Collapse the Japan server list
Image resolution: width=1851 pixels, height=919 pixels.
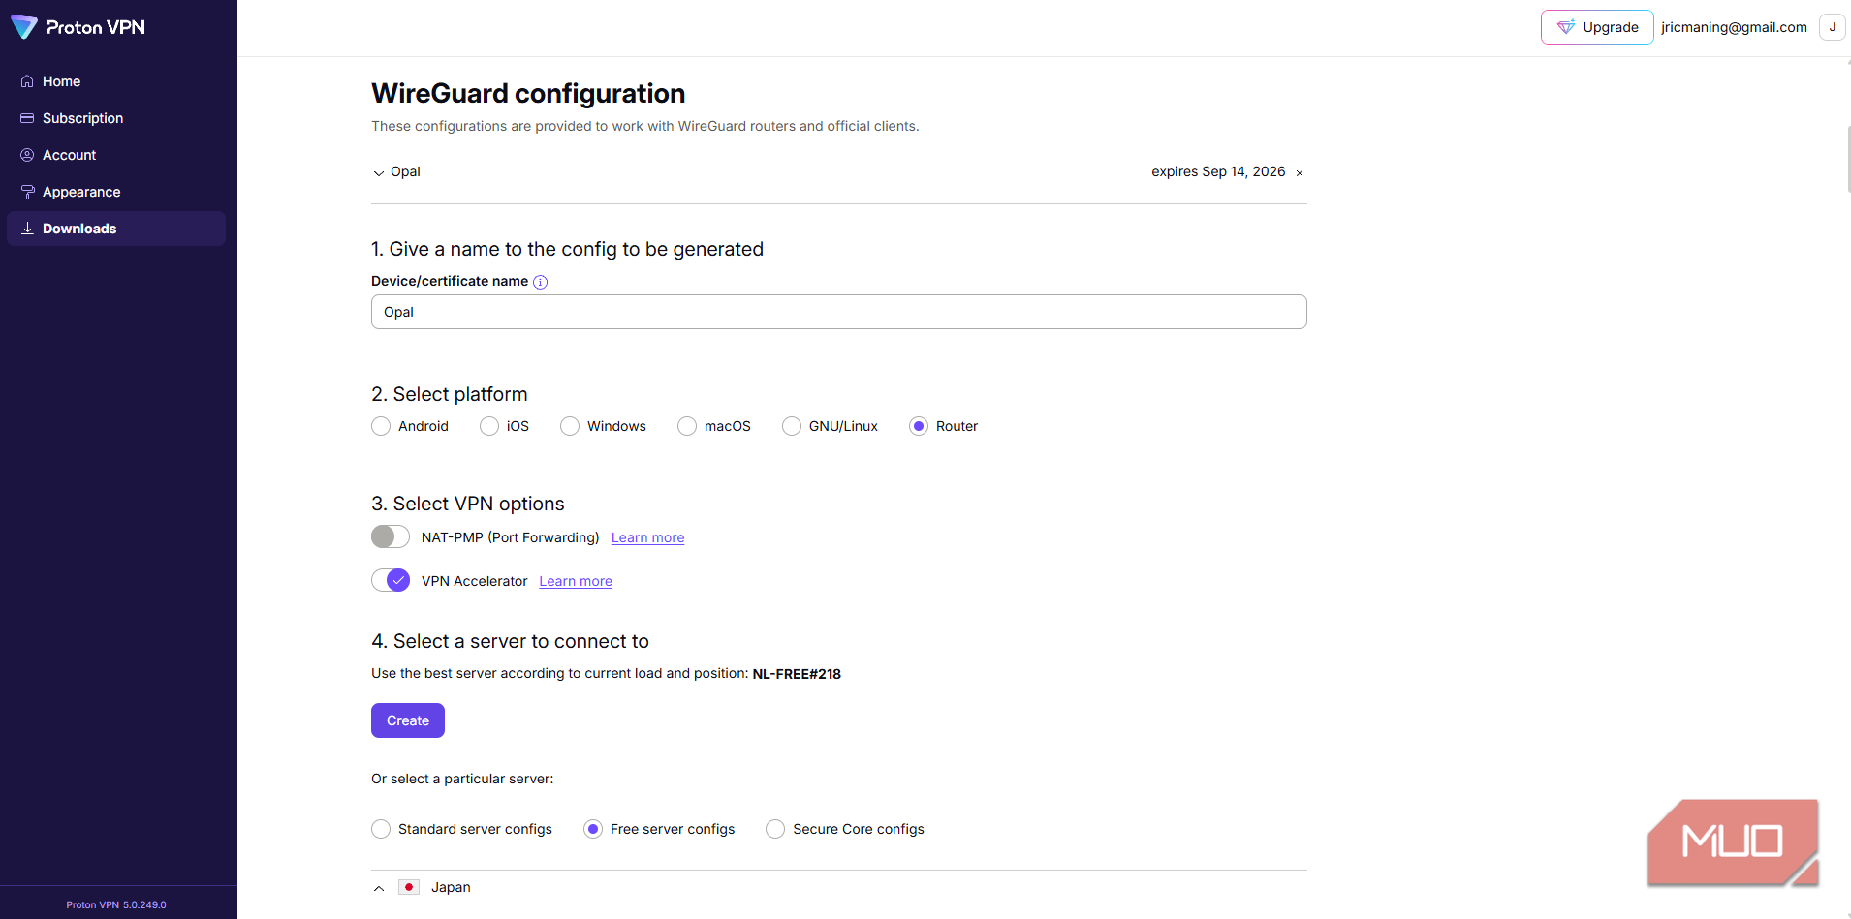coord(379,888)
